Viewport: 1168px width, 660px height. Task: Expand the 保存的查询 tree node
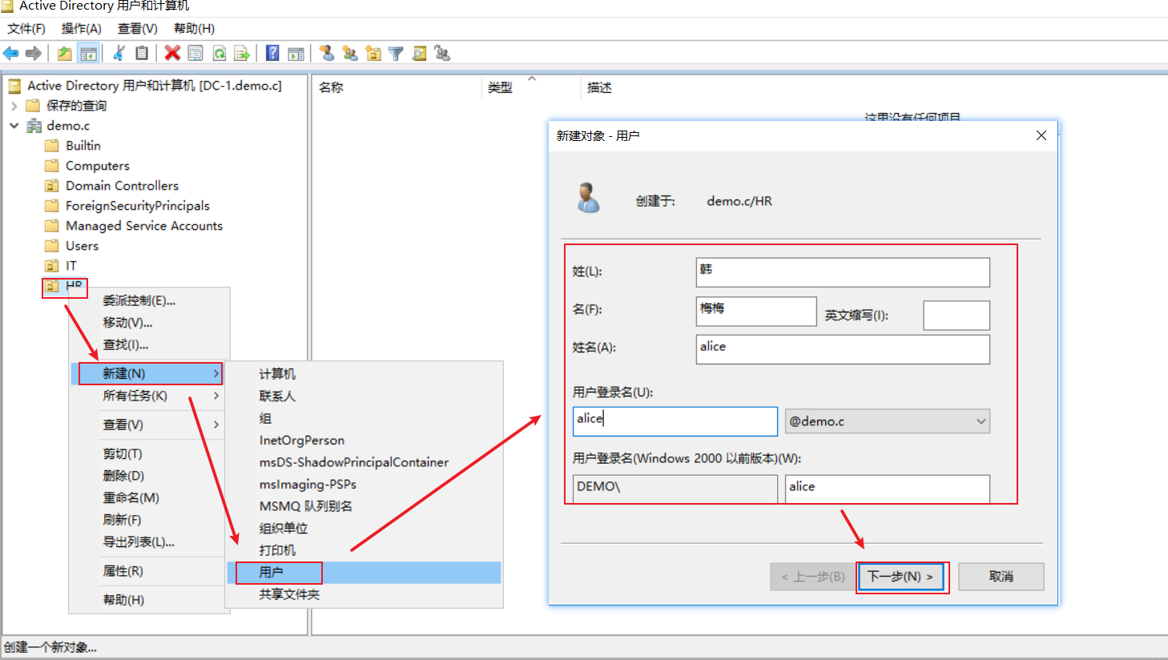(x=14, y=106)
